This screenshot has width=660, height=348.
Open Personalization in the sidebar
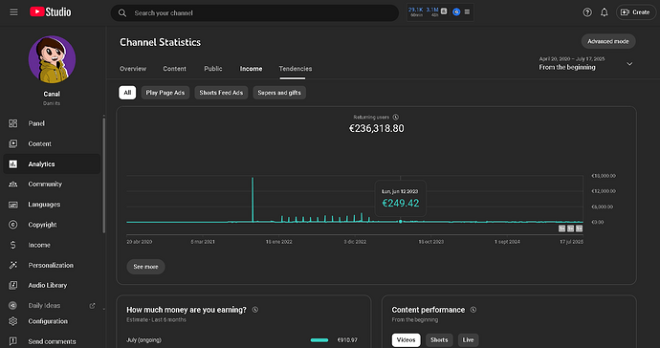coord(52,265)
